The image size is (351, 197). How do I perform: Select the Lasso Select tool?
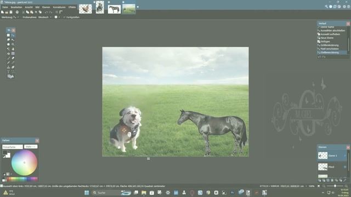coord(9,40)
